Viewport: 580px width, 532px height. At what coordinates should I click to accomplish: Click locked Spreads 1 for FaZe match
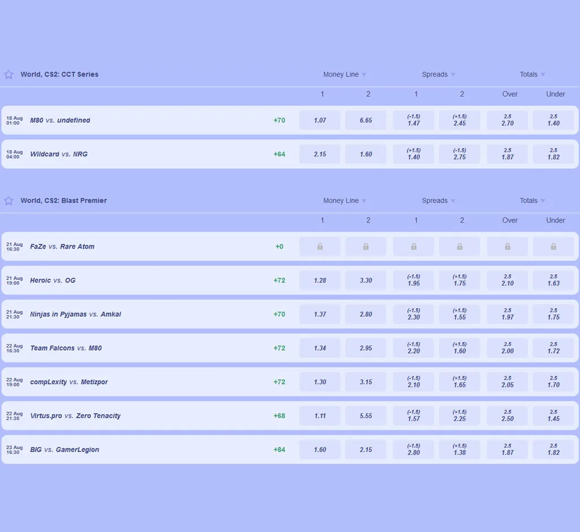(413, 246)
